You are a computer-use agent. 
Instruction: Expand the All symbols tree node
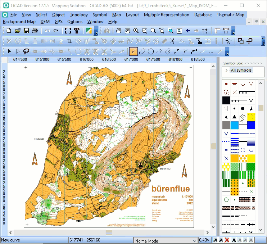226,70
